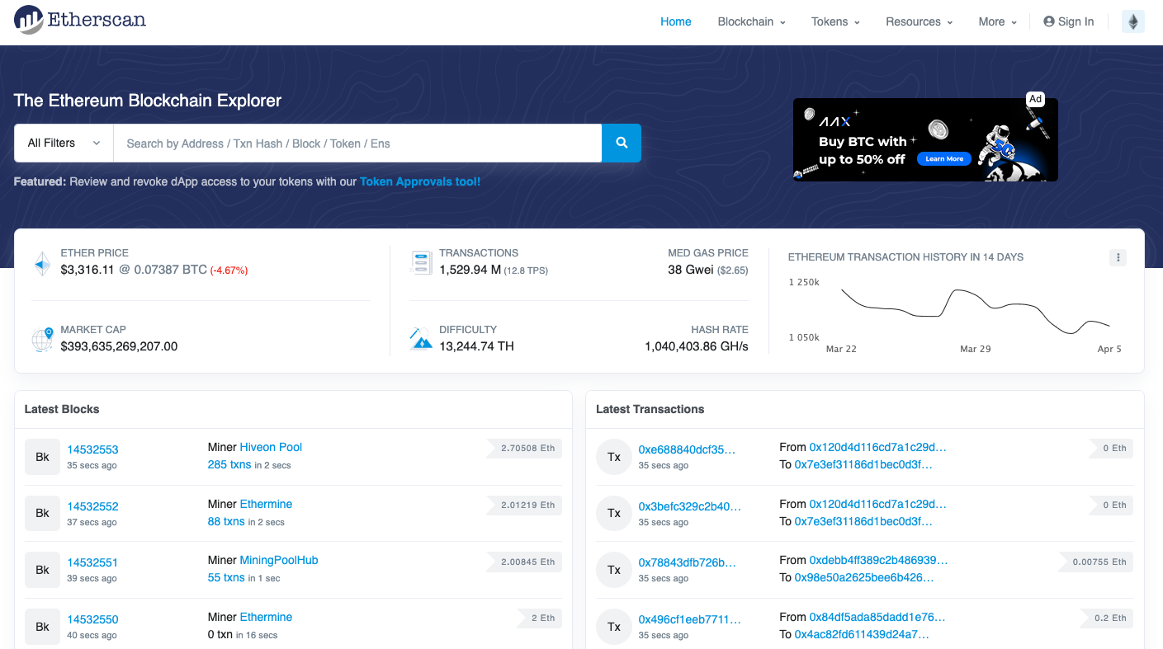1163x649 pixels.
Task: Open sender address 0x84df5ada85dadd1e76
Action: point(877,617)
